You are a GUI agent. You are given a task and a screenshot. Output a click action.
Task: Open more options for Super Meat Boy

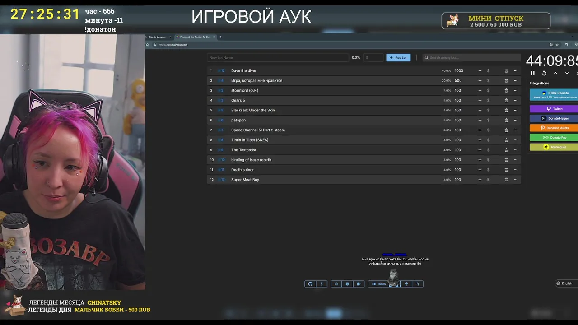515,180
